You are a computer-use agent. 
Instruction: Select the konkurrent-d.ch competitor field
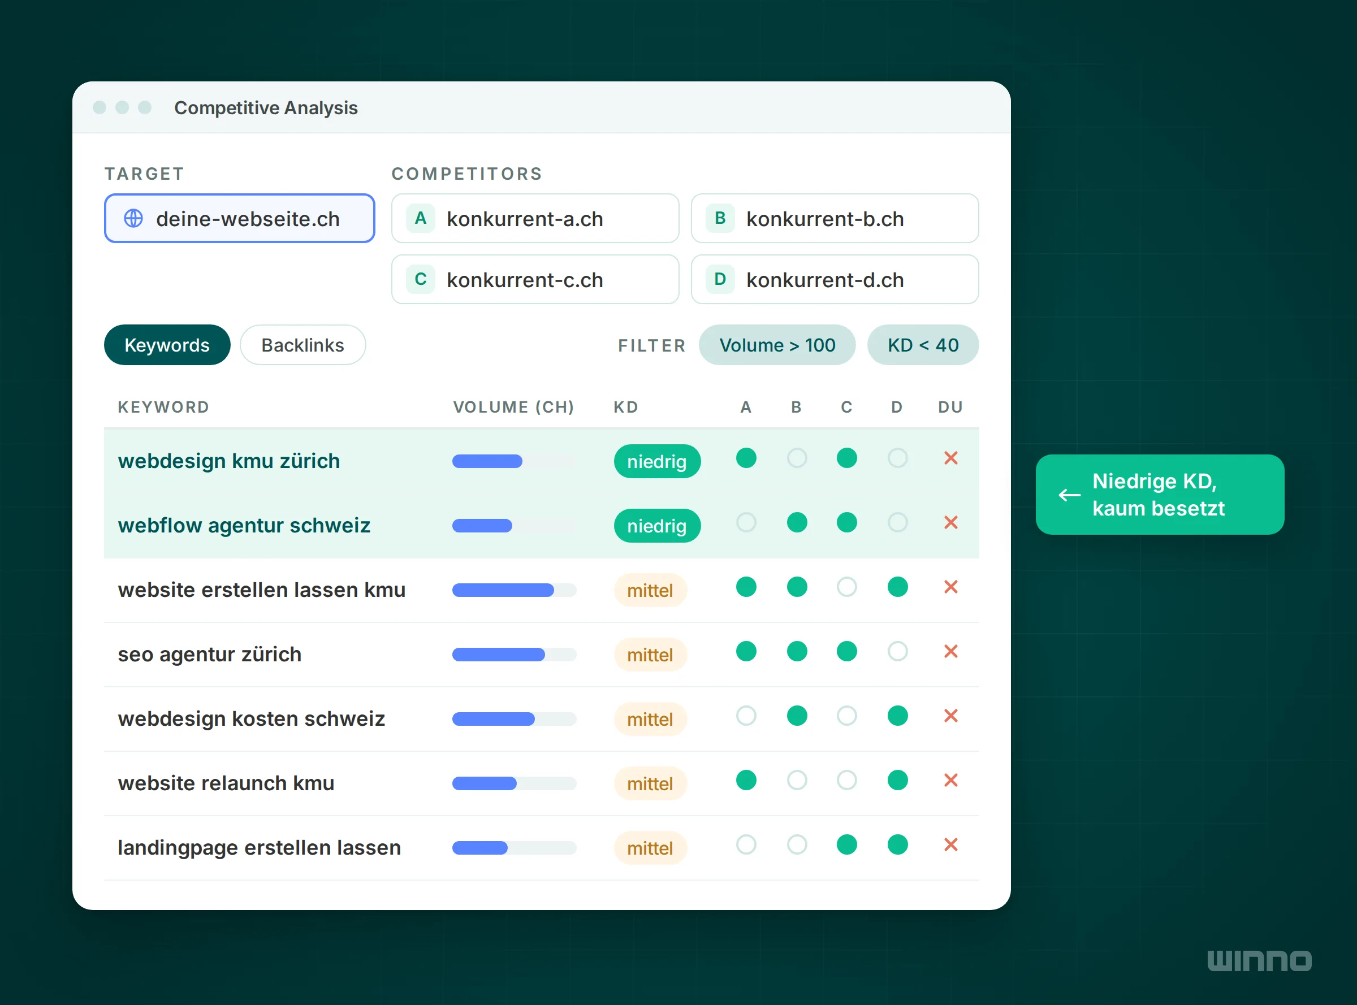point(835,279)
